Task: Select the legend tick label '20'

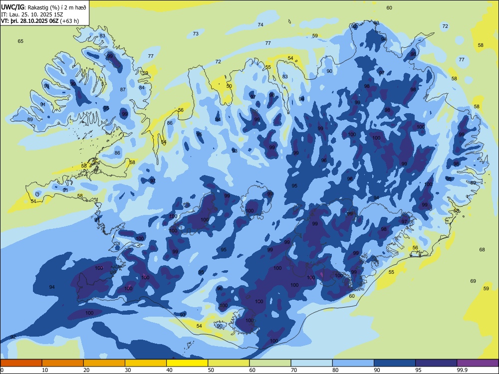Action: click(86, 370)
